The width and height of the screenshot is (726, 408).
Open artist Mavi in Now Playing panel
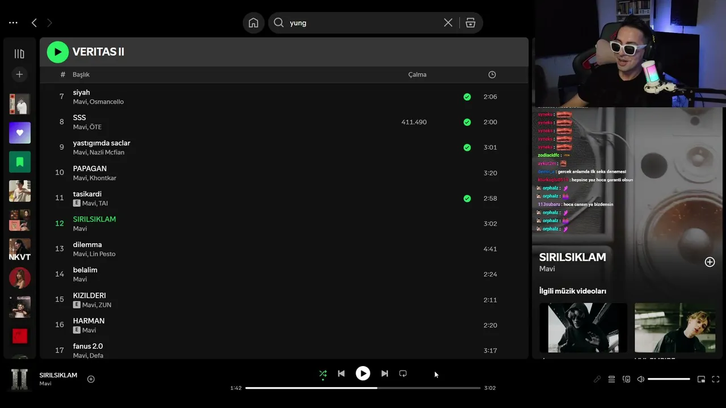click(x=547, y=269)
